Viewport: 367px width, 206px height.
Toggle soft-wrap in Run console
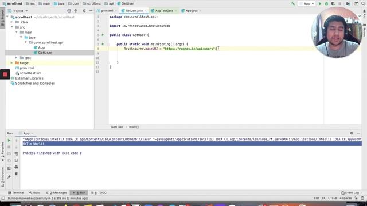[16, 154]
